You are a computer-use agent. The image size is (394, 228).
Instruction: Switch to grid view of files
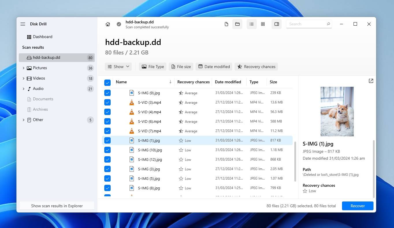(263, 24)
